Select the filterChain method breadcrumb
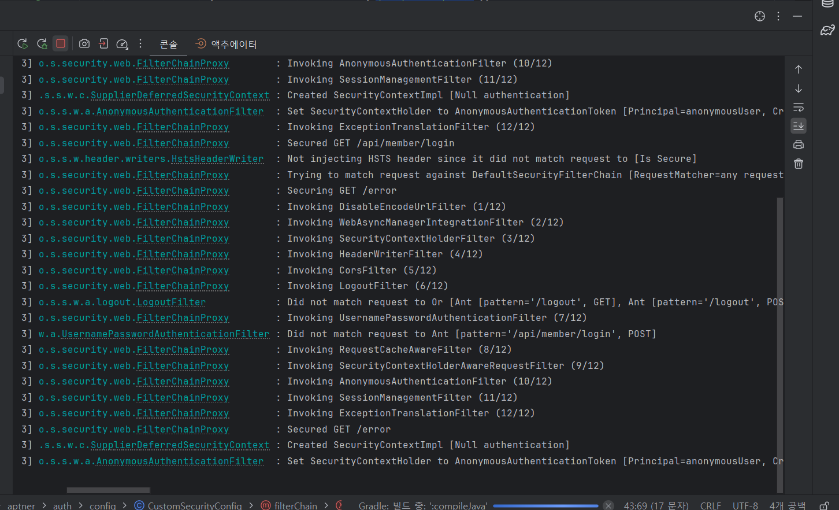The width and height of the screenshot is (839, 510). coord(289,505)
